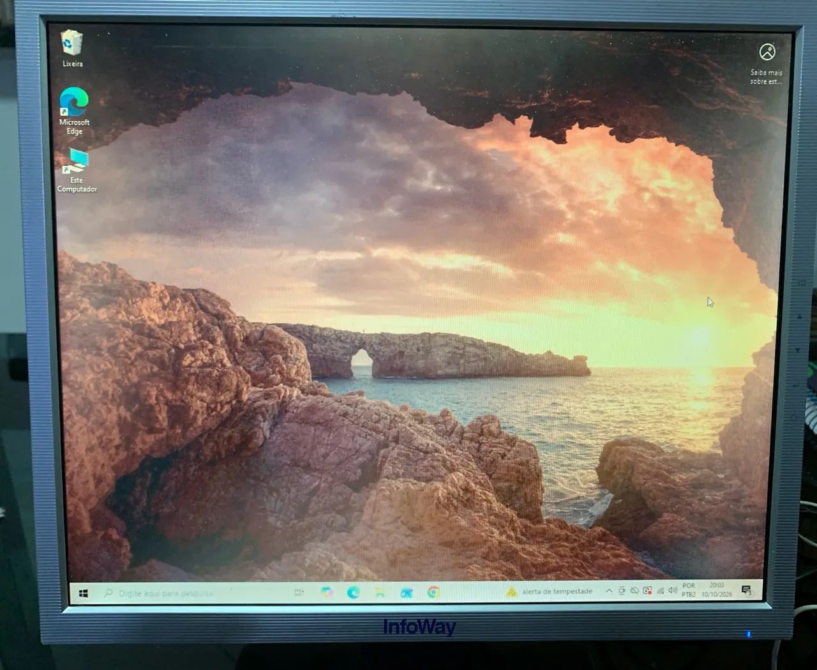The height and width of the screenshot is (670, 817).
Task: Open the Saiba mais sobre wallpaper icon
Action: click(x=767, y=63)
